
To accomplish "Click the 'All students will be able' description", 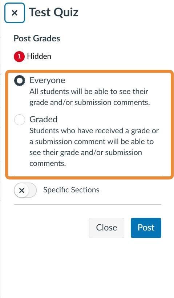I will pos(89,97).
